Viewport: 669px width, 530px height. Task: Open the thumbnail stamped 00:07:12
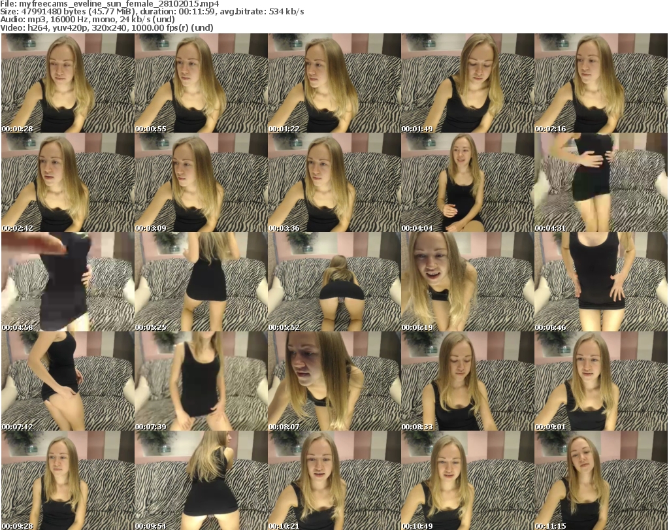click(68, 381)
